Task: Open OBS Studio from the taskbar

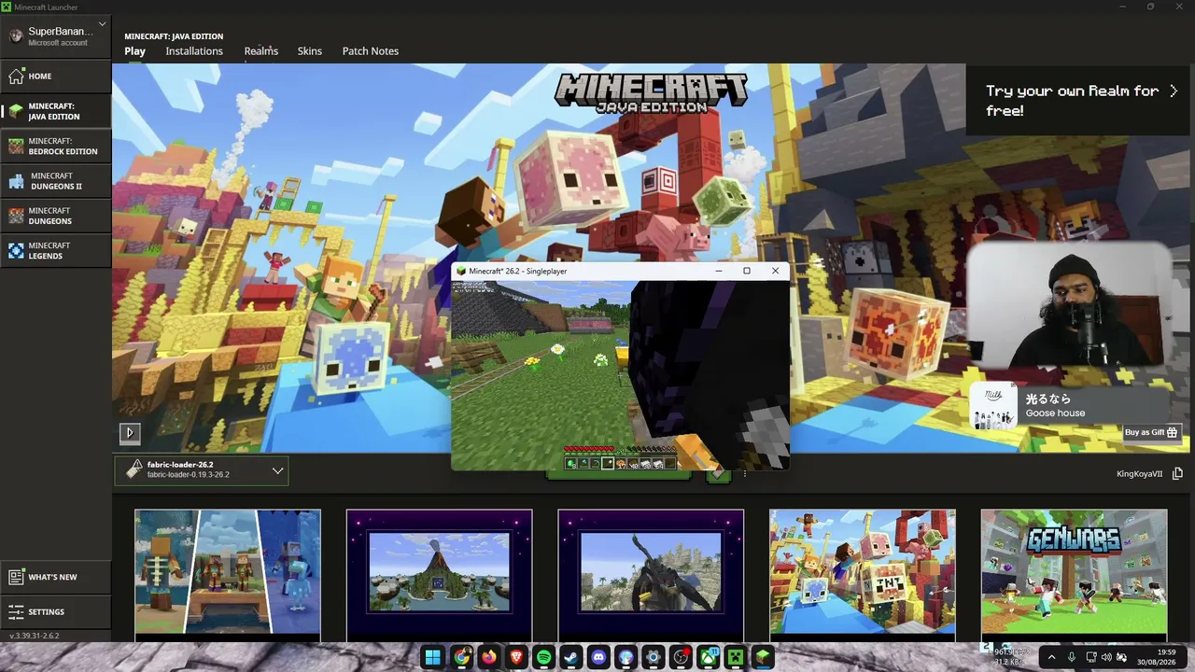Action: [682, 657]
